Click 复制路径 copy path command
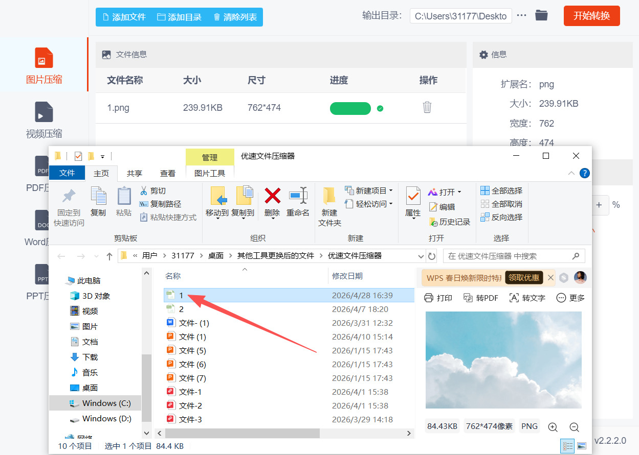 pyautogui.click(x=160, y=204)
